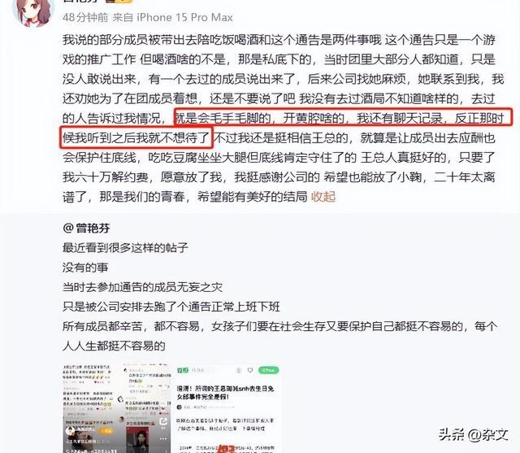Image resolution: width=520 pixels, height=453 pixels.
Task: Click small author avatar under Douban title
Action: (179, 407)
